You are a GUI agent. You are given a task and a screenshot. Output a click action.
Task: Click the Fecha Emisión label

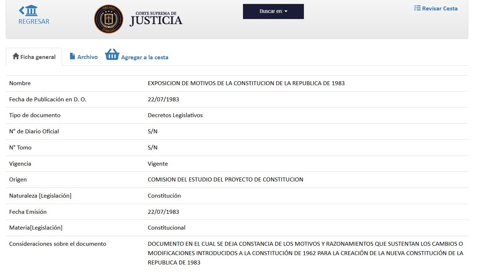(28, 212)
